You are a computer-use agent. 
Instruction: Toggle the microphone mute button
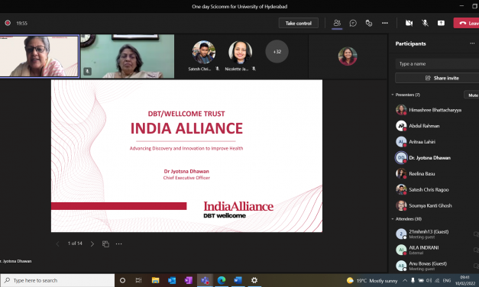425,23
